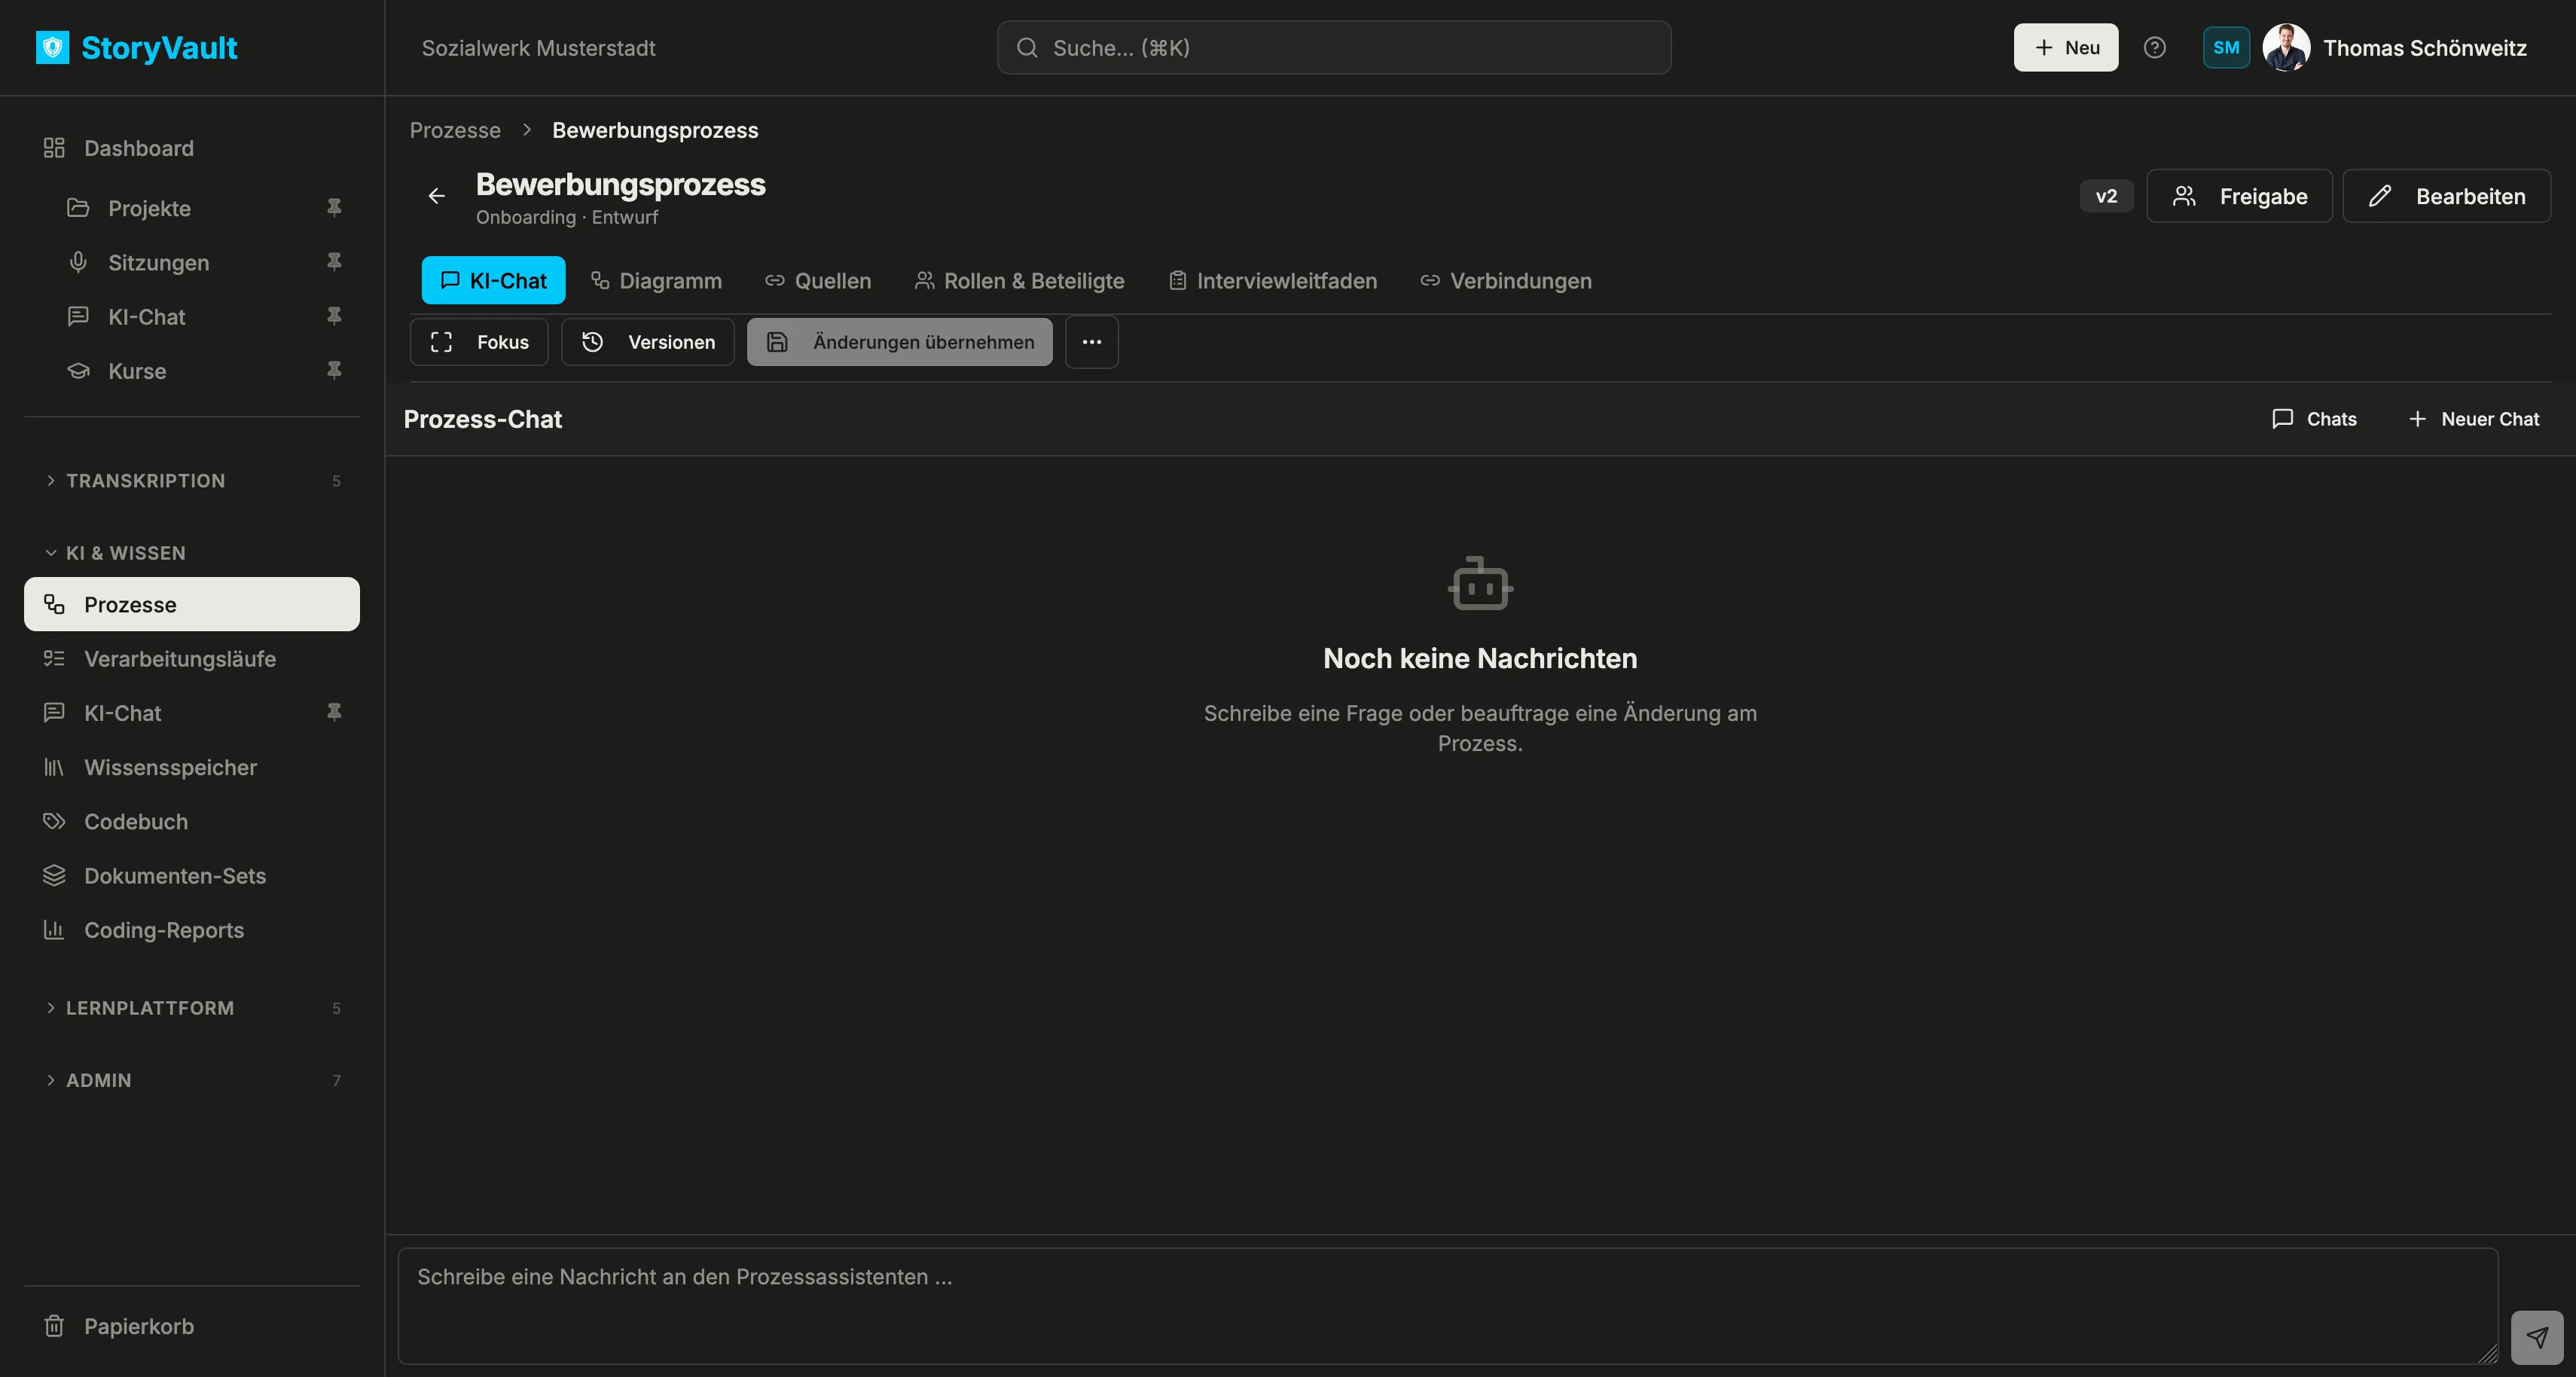Open the Versionen history

pyautogui.click(x=648, y=342)
